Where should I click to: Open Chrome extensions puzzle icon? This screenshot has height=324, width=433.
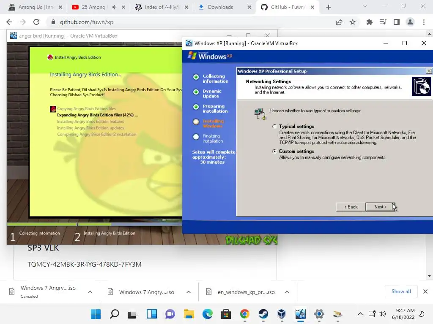click(369, 22)
